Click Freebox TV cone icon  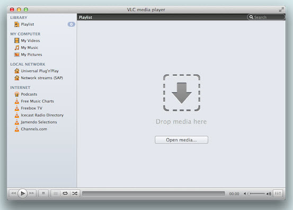(17, 108)
